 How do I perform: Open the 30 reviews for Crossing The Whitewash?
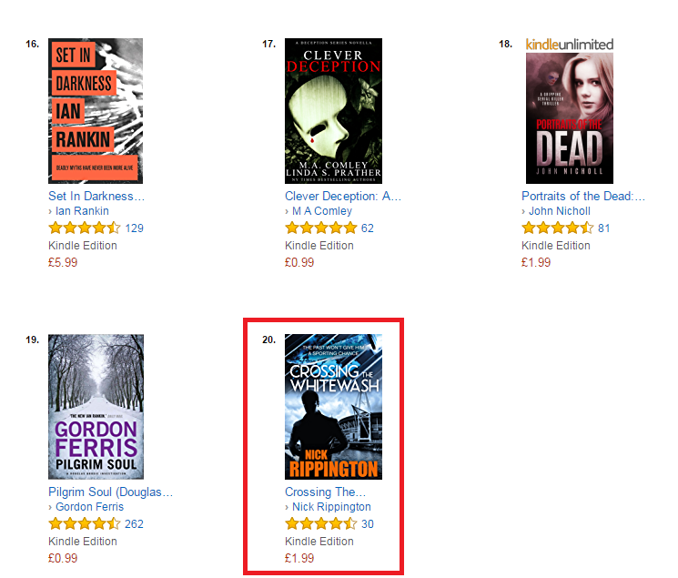[x=368, y=524]
